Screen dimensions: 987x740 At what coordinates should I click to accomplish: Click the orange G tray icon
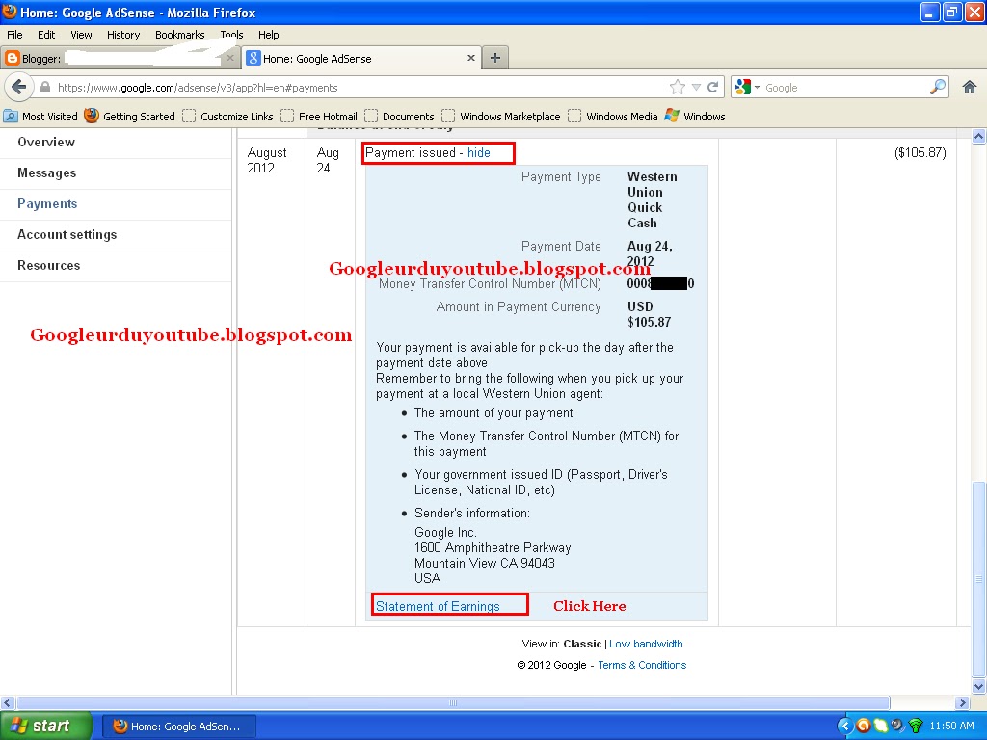coord(863,727)
